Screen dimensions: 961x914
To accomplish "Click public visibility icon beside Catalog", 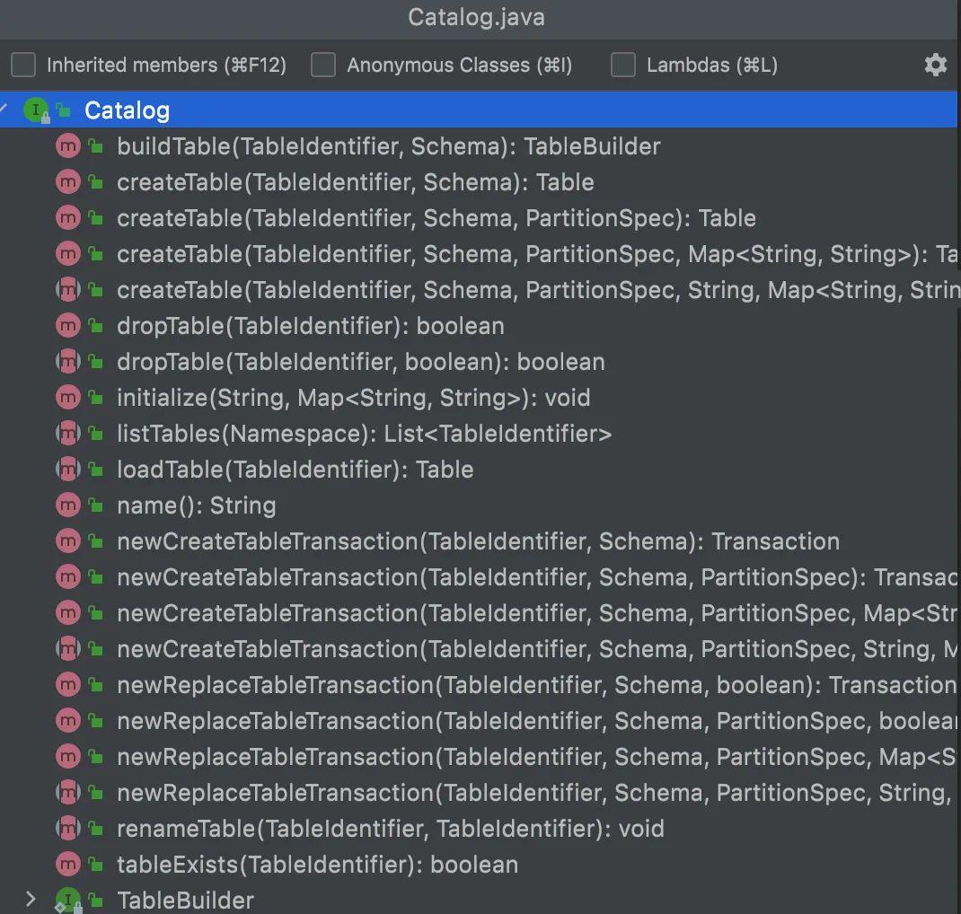I will tap(63, 110).
